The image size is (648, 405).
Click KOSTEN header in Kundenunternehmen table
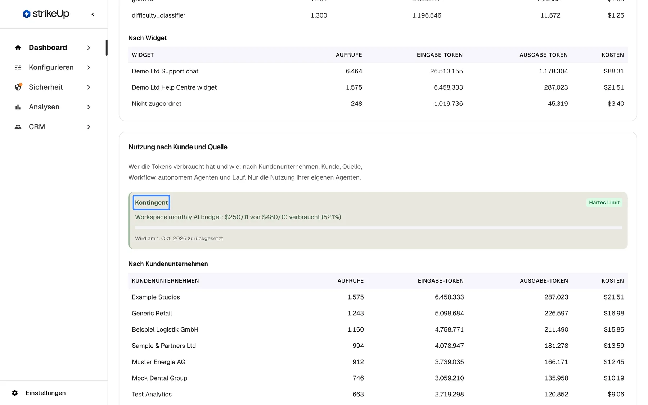point(613,281)
